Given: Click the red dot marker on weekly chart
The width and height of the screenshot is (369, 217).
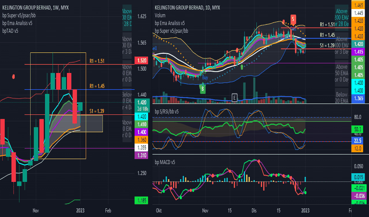Looking at the screenshot, I should pyautogui.click(x=13, y=77).
